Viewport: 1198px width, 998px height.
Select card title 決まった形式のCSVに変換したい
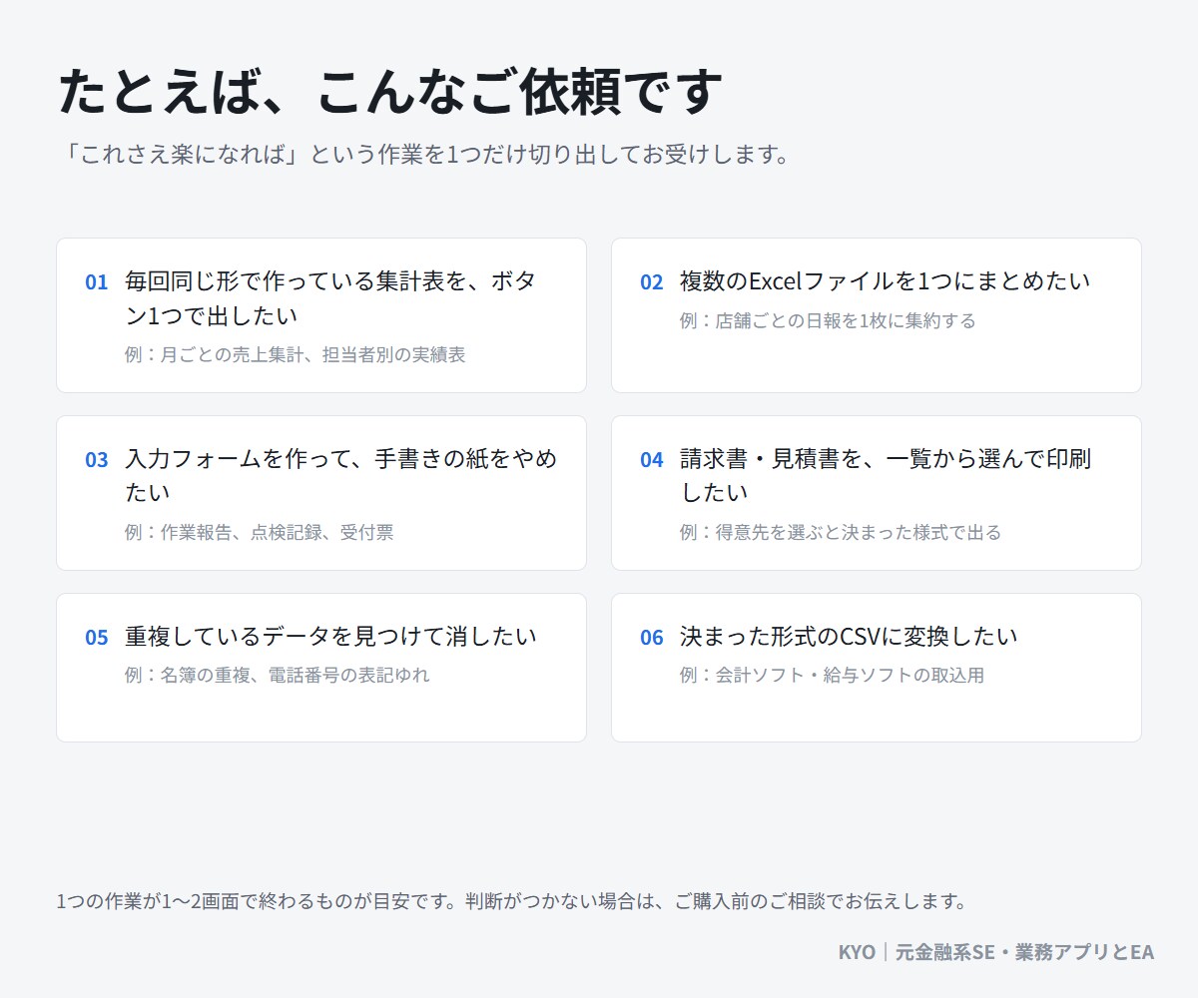point(849,637)
